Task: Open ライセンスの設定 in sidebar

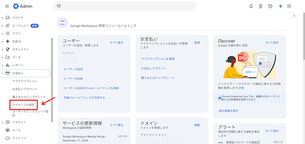Action: [24, 105]
